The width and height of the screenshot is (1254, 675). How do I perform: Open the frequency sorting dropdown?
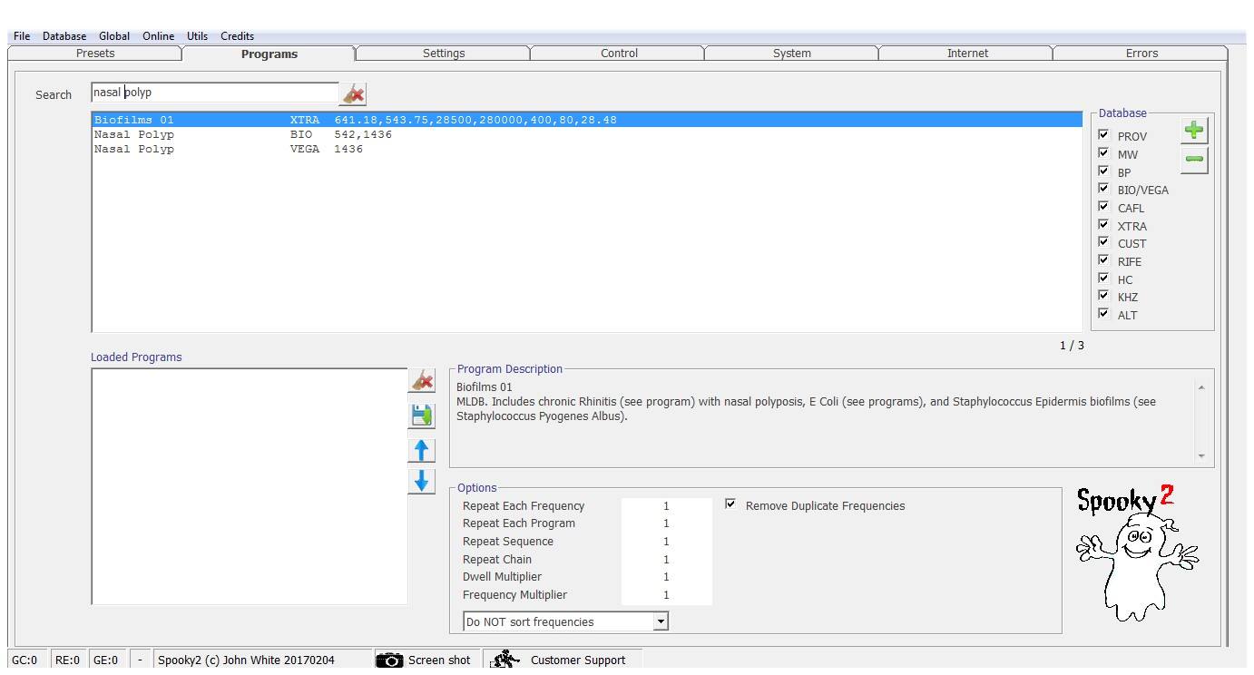pos(661,621)
